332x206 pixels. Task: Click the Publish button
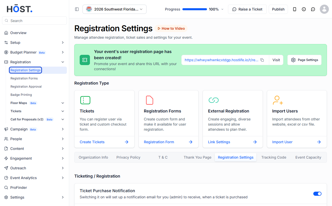(x=278, y=9)
